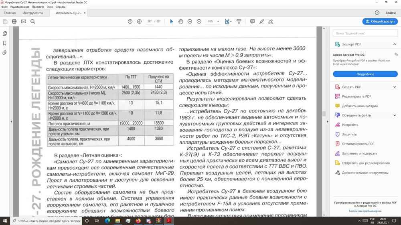Image resolution: width=401 pixels, height=225 pixels.
Task: Switch to the Главная tab
Action: point(10,13)
